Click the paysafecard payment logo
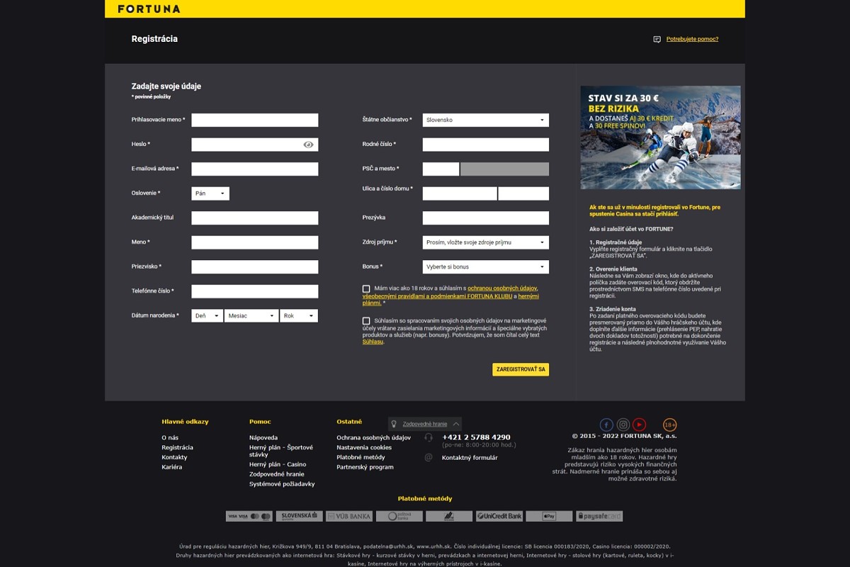This screenshot has height=567, width=850. click(x=599, y=516)
